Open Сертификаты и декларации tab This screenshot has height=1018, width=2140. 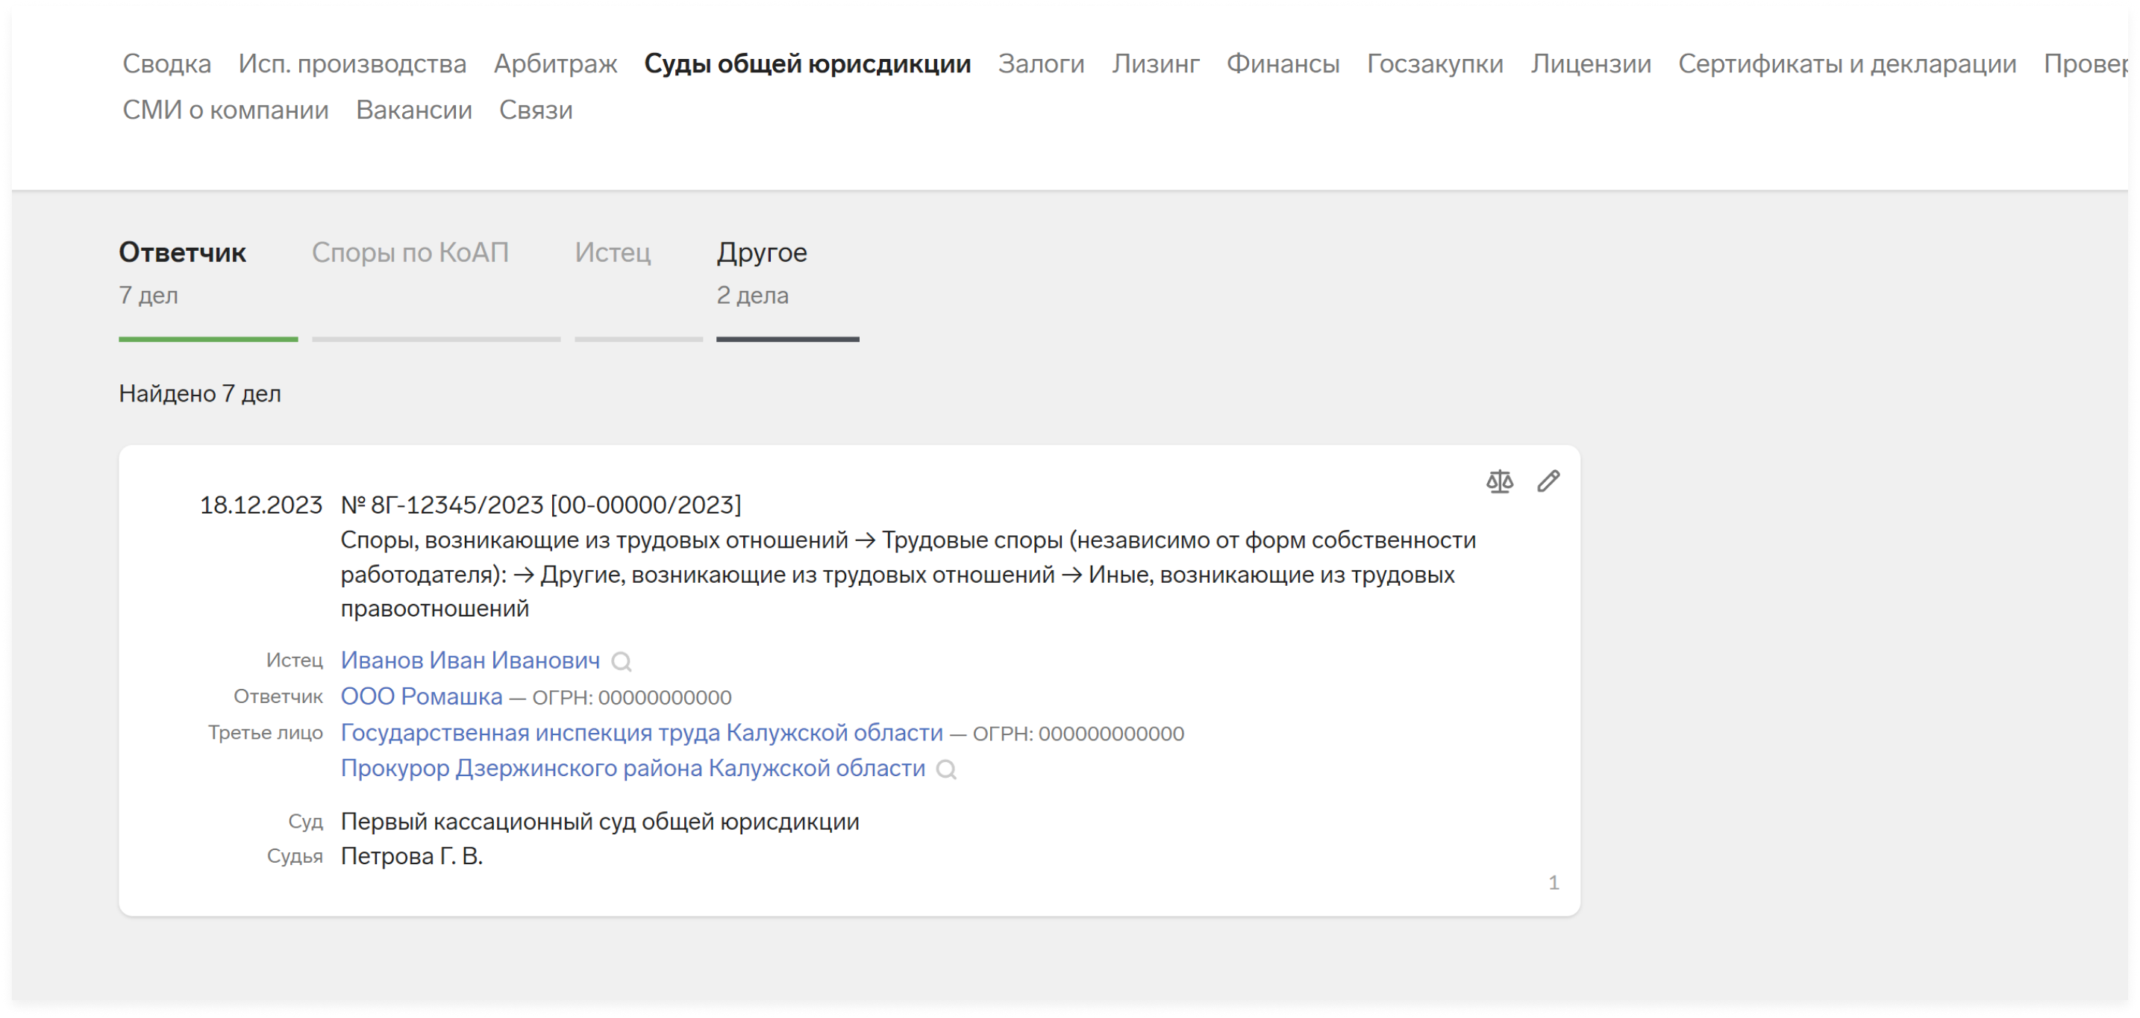pyautogui.click(x=1847, y=64)
